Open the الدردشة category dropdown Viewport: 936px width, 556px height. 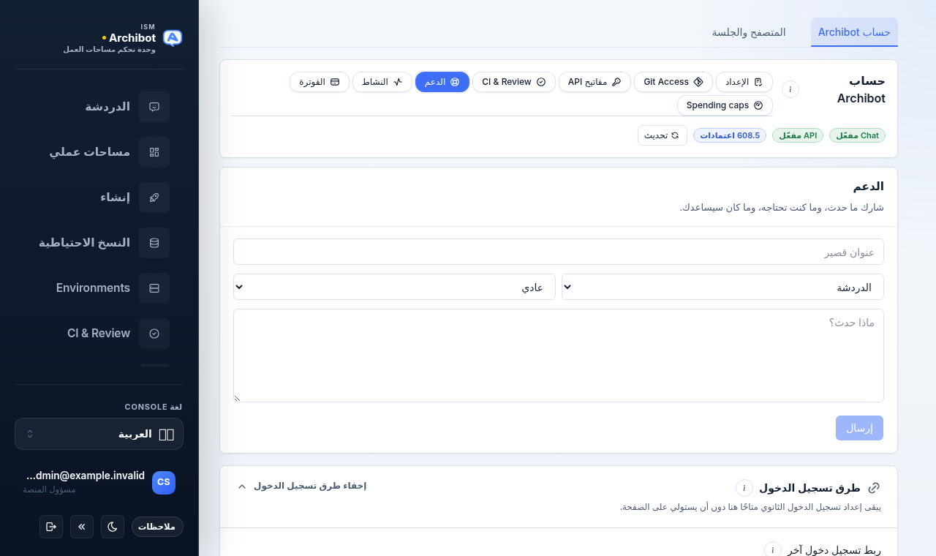coord(722,287)
